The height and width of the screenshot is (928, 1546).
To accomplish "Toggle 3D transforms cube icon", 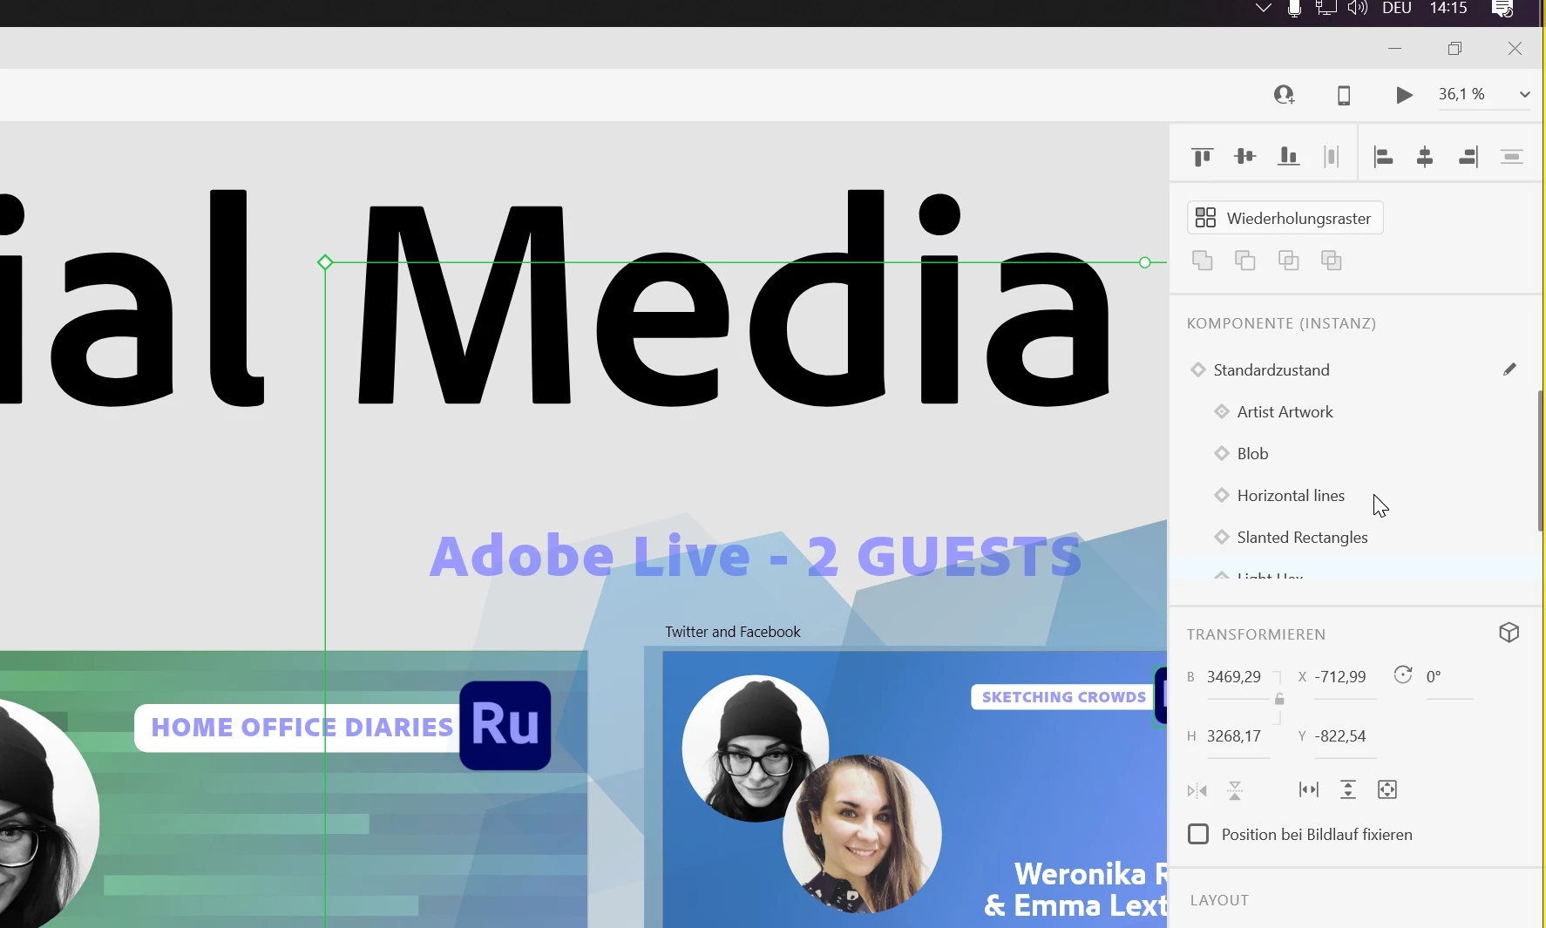I will coord(1509,633).
